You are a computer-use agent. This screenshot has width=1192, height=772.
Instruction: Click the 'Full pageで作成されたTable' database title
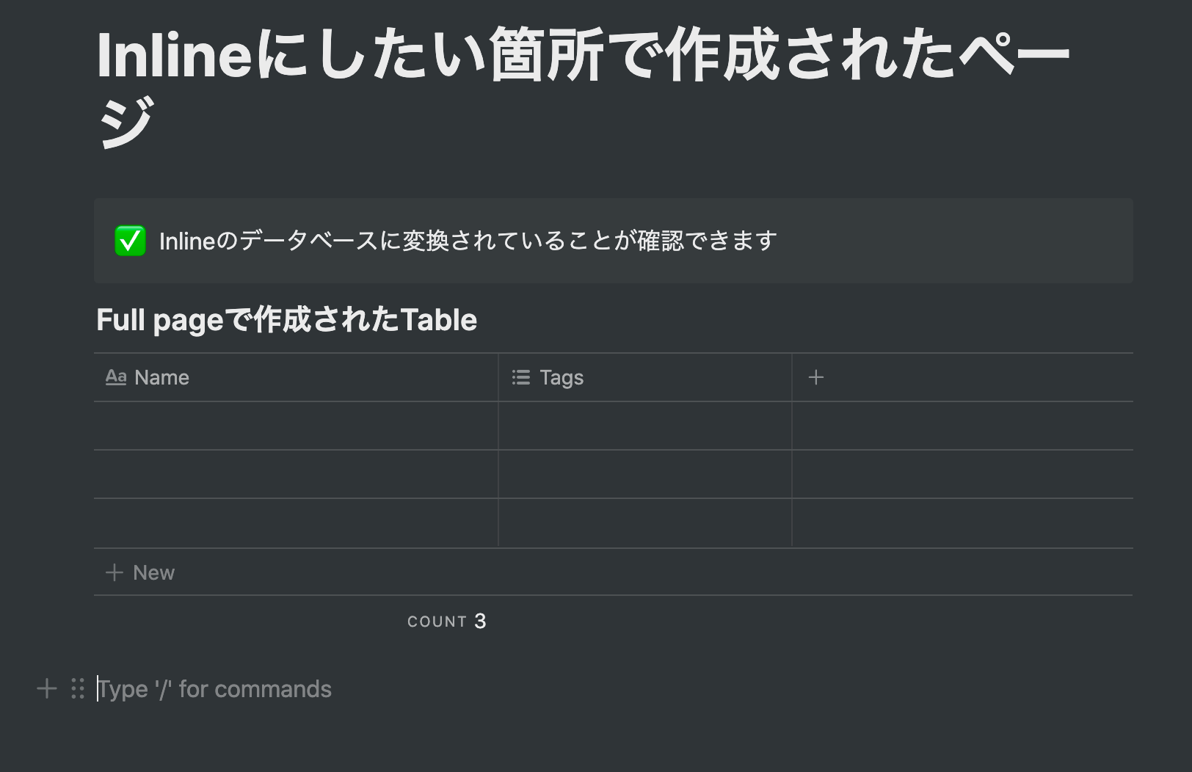point(286,320)
